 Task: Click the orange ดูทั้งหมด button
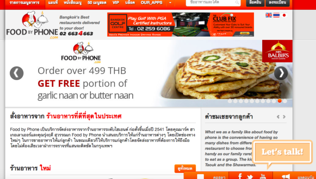coord(185,169)
